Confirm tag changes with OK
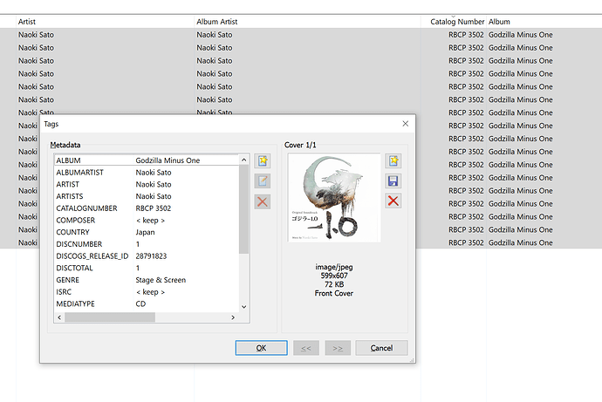602x402 pixels. coord(262,348)
